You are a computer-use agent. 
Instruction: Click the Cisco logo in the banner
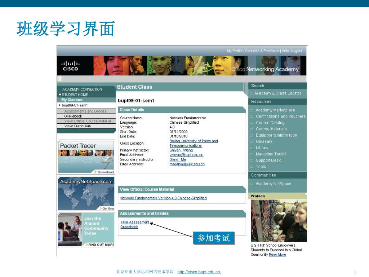[70, 66]
